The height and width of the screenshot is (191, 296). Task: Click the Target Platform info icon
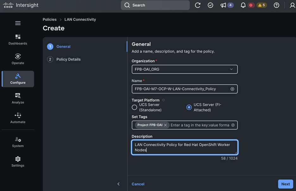(163, 100)
